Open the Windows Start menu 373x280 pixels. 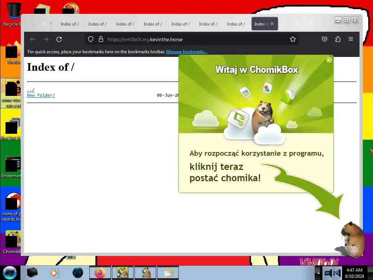click(9, 273)
